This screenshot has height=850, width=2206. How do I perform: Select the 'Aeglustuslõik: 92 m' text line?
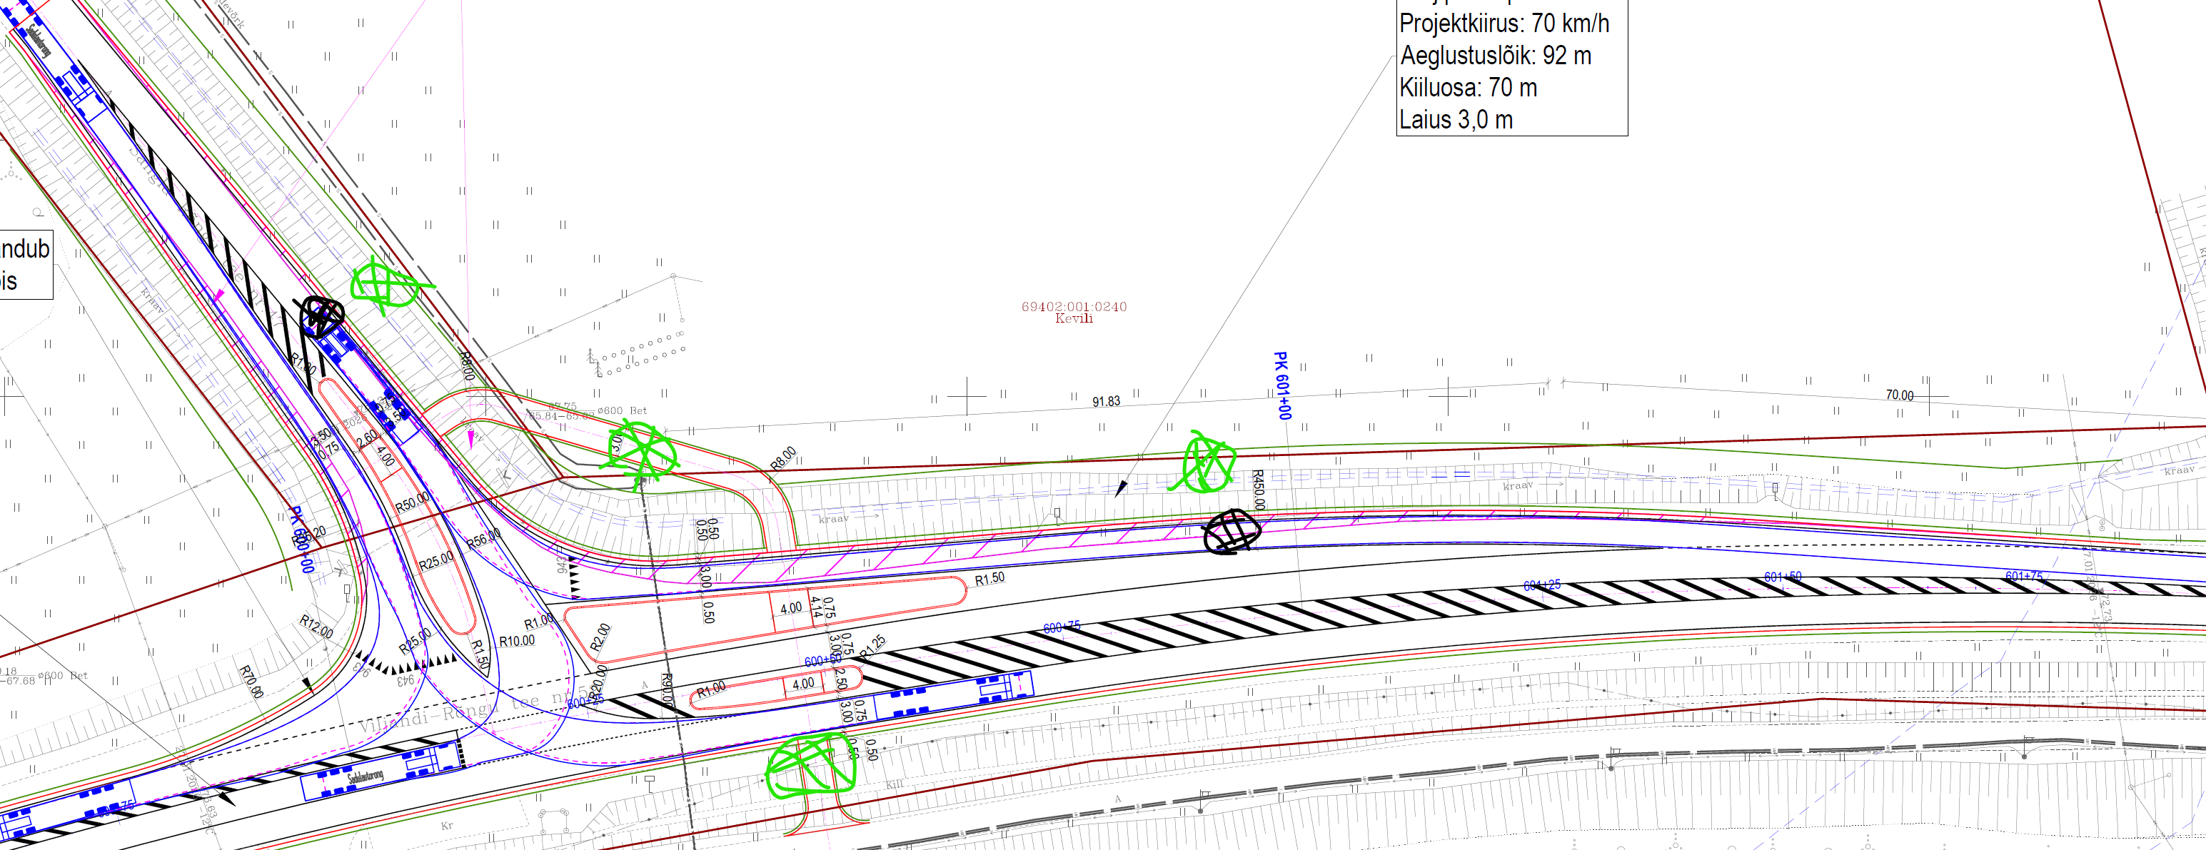click(1495, 56)
